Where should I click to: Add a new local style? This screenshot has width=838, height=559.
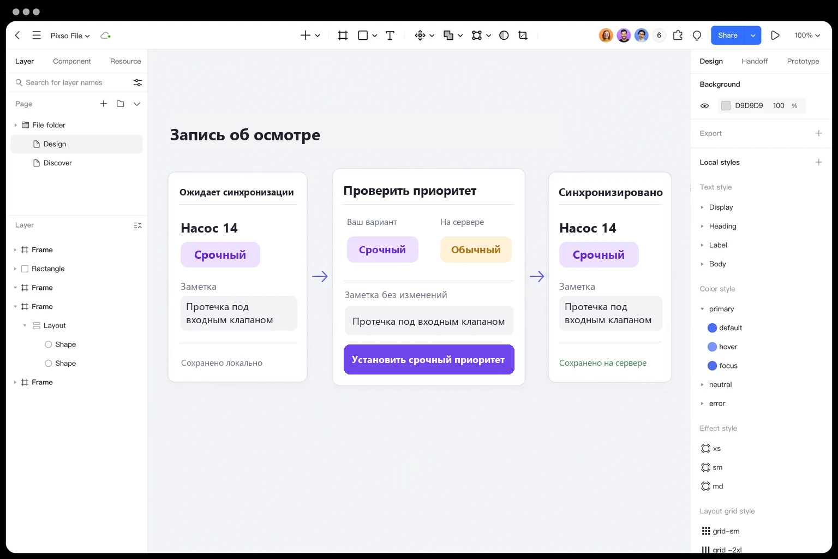coord(818,162)
